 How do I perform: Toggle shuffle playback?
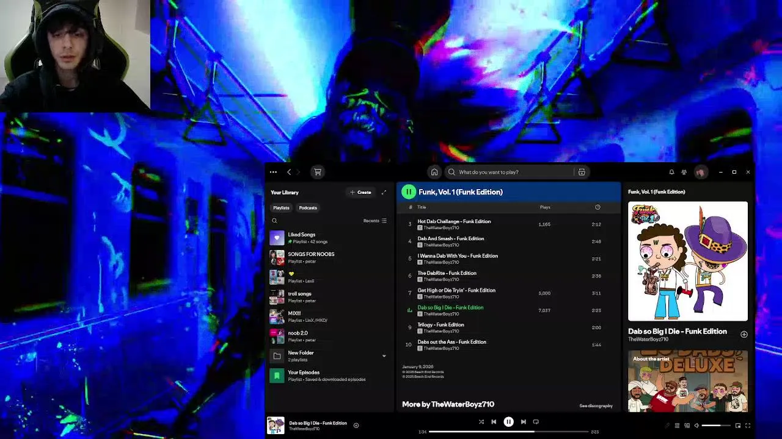click(x=481, y=421)
